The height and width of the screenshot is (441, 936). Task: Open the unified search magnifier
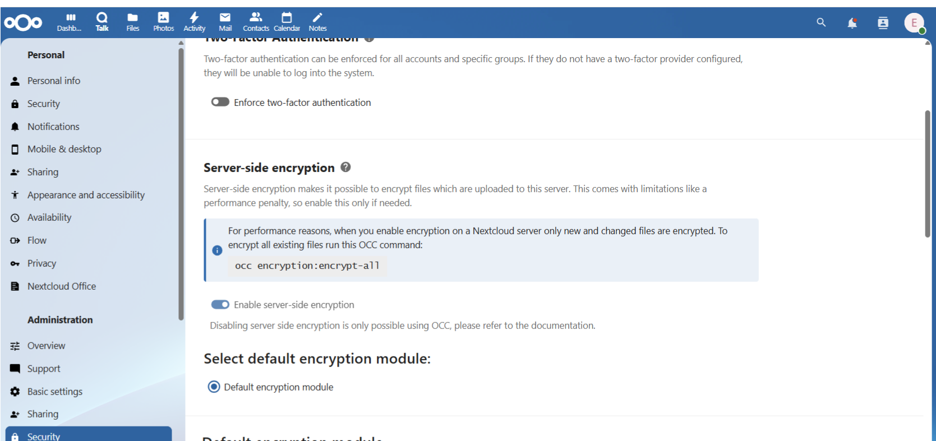pyautogui.click(x=821, y=22)
